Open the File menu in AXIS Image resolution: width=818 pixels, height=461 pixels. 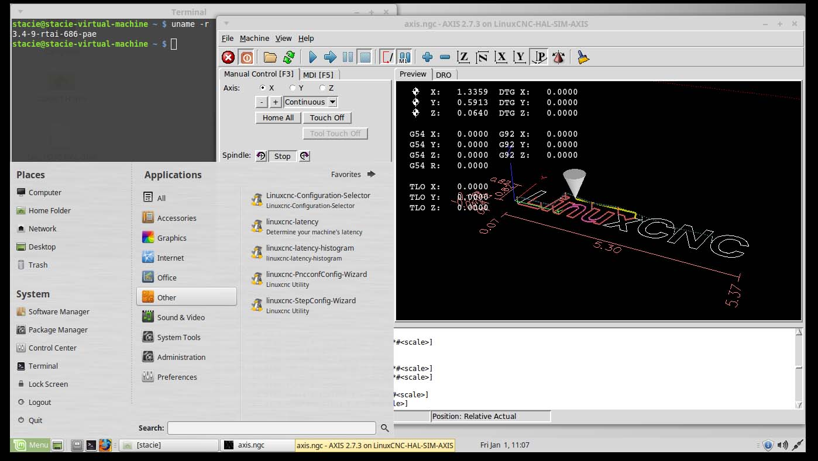[x=228, y=39]
